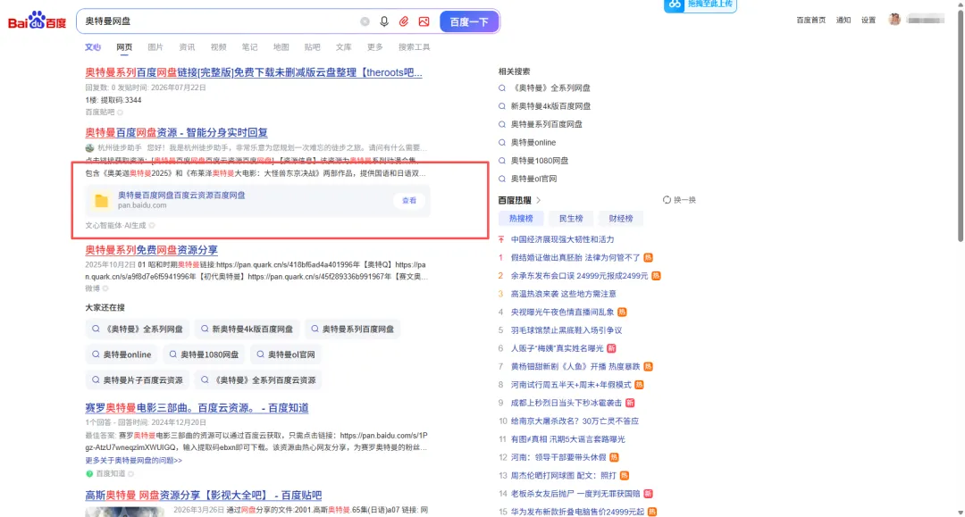Start voice search with microphone icon
This screenshot has height=517, width=965.
pyautogui.click(x=384, y=21)
